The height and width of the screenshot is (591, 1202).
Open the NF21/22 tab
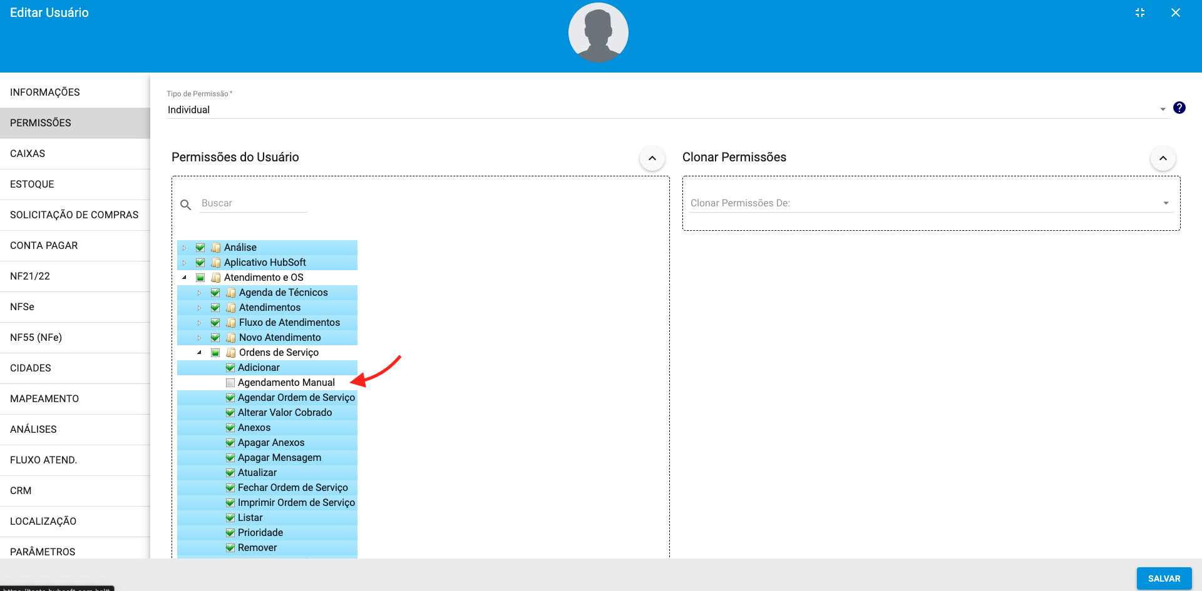point(75,276)
